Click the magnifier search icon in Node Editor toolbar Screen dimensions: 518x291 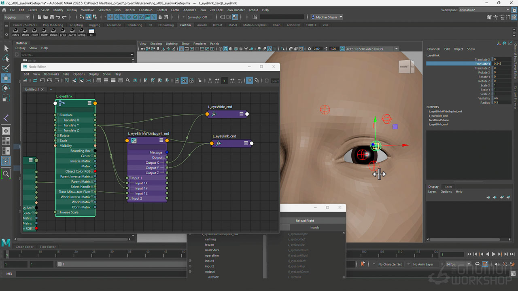click(x=128, y=80)
